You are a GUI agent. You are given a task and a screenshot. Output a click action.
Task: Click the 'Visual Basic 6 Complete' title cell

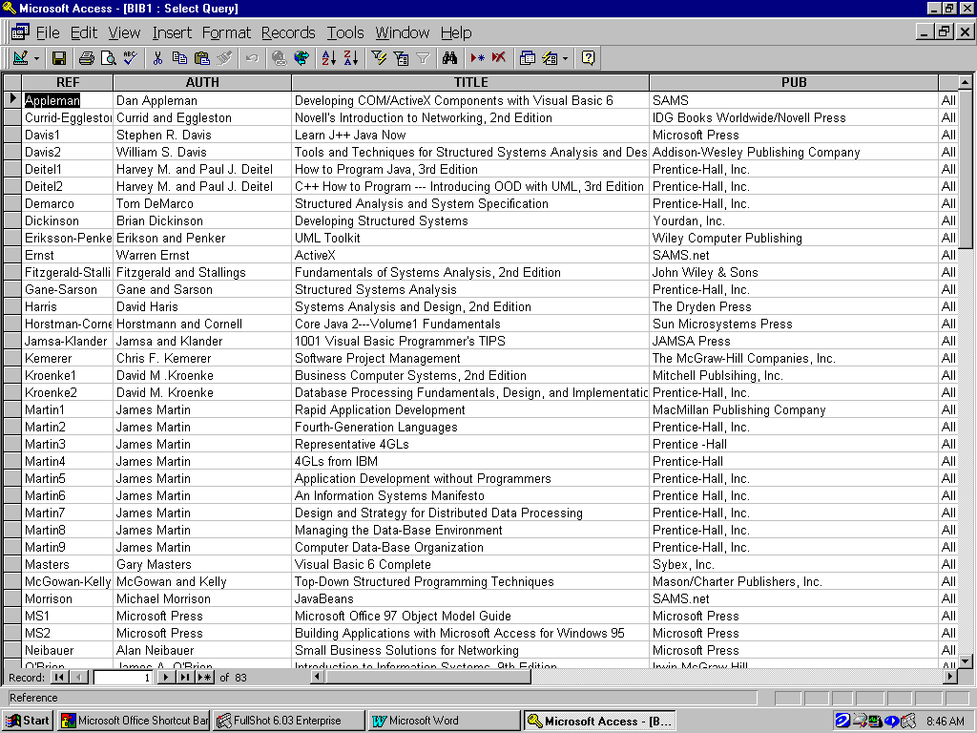(469, 565)
